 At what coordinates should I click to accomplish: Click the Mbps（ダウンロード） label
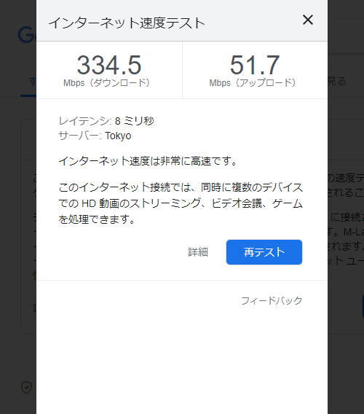[106, 83]
